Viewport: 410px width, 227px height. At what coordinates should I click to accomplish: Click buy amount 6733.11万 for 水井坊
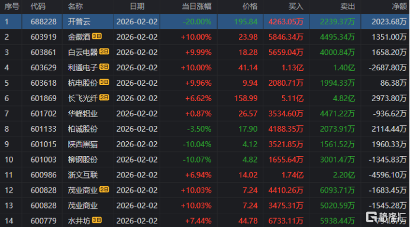(286, 221)
